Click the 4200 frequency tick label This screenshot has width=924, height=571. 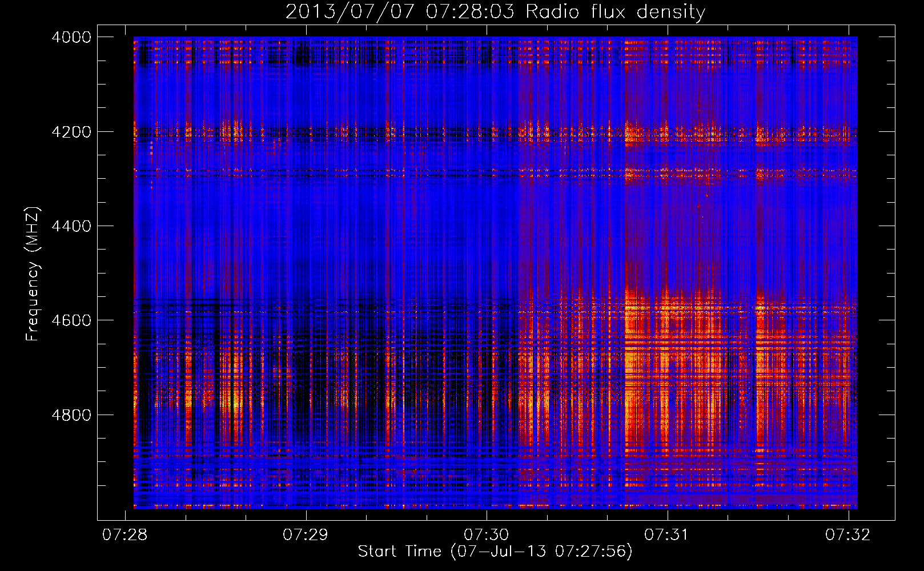(71, 132)
